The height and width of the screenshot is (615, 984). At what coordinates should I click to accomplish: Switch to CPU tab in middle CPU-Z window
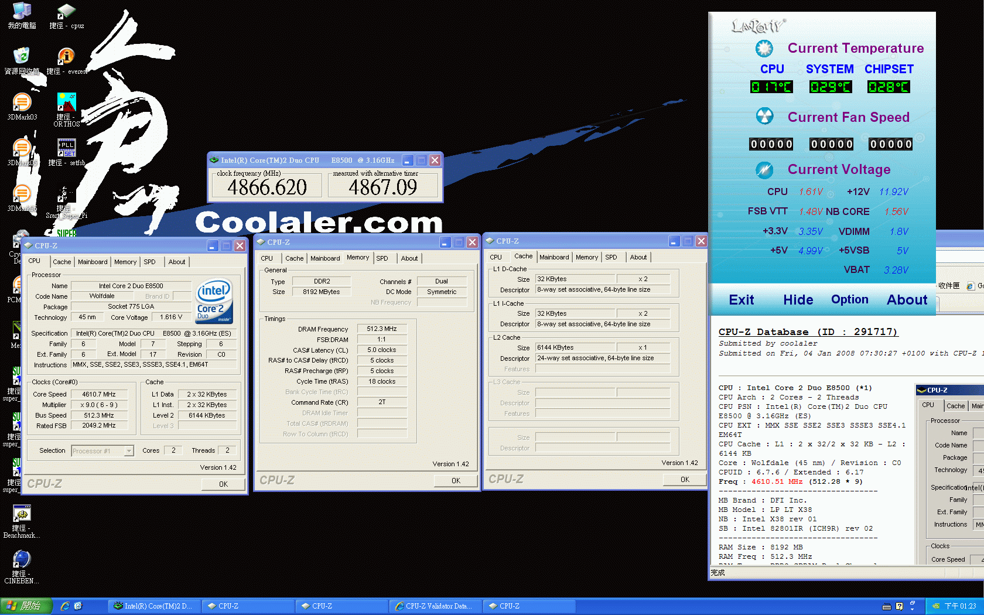pyautogui.click(x=267, y=258)
